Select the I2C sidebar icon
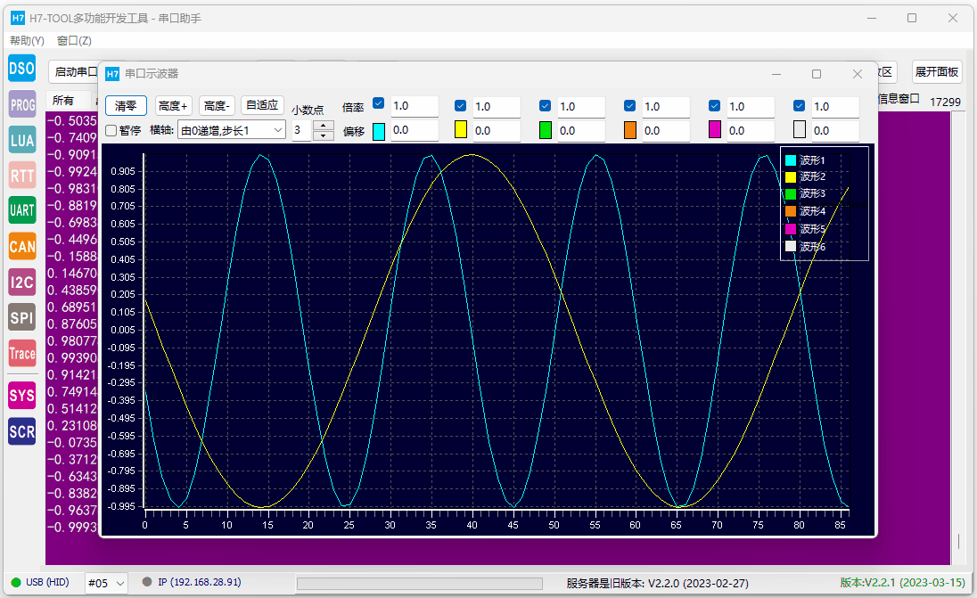Image resolution: width=977 pixels, height=598 pixels. [x=21, y=283]
